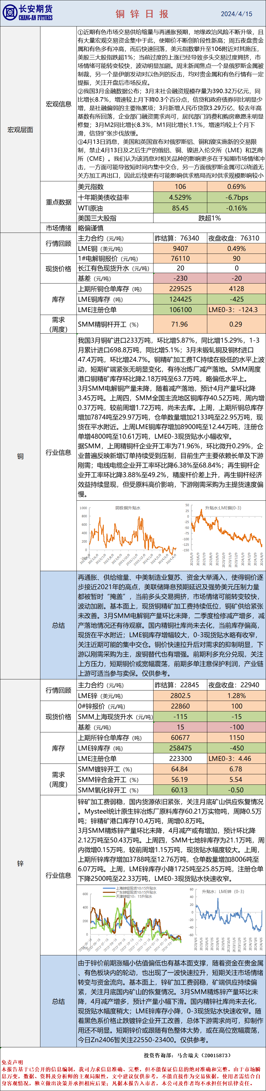Image resolution: width=266 pixels, height=1091 pixels.
Task: Click the dollar index value 106
Action: (180, 187)
